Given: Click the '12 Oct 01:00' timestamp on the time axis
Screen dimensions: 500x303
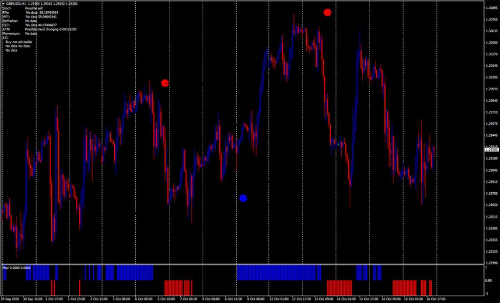Looking at the screenshot, I should (x=279, y=300).
